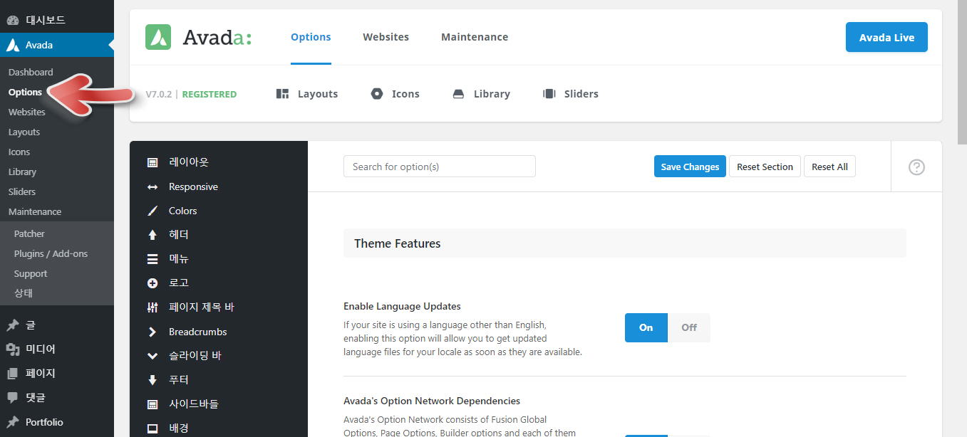Click the 글 pushpin icon
Viewport: 967px width, 437px height.
tap(12, 325)
